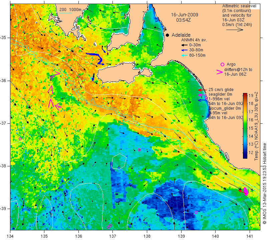Click the 30-80m depth label

click(x=196, y=50)
